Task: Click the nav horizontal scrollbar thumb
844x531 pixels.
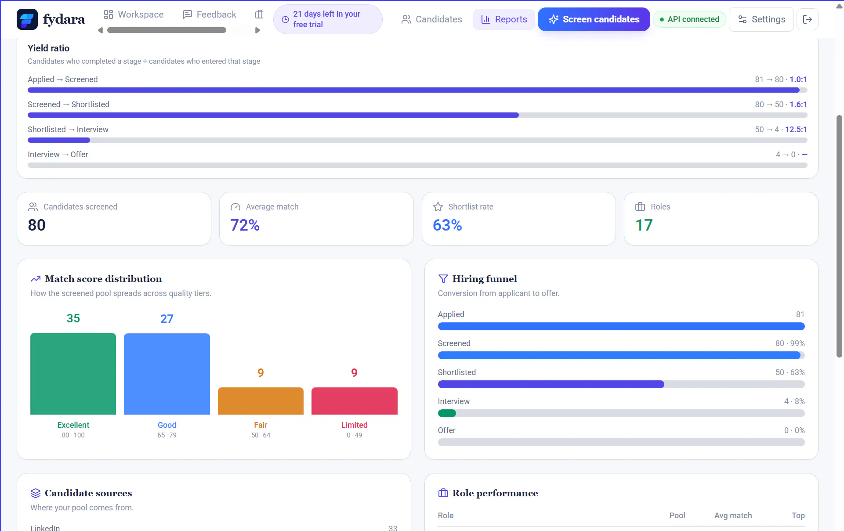Action: click(x=167, y=30)
